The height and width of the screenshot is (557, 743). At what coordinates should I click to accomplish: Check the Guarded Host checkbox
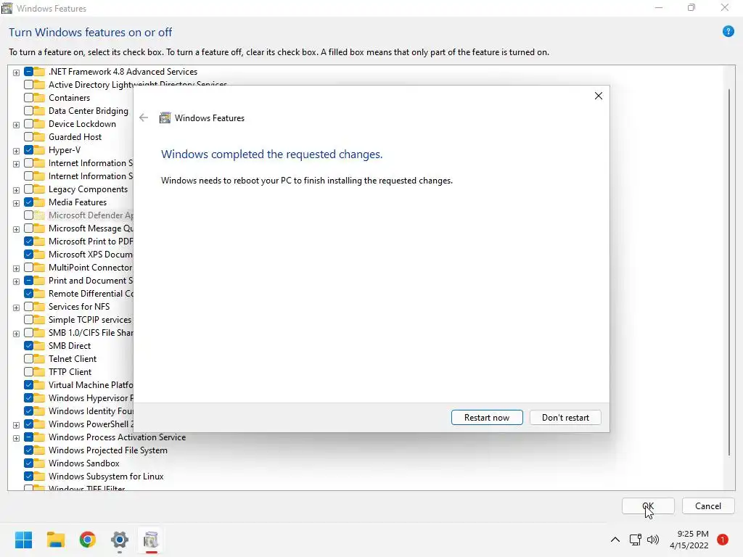28,137
